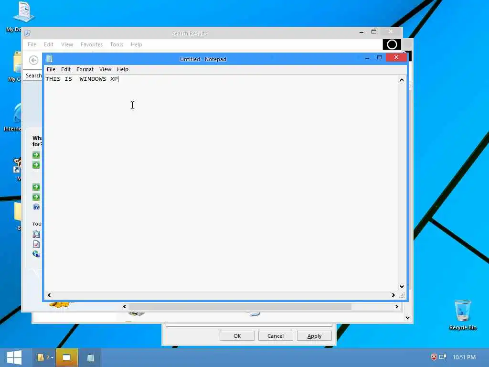Click the topmost green arrow in search pane
This screenshot has width=489, height=367.
[36, 155]
